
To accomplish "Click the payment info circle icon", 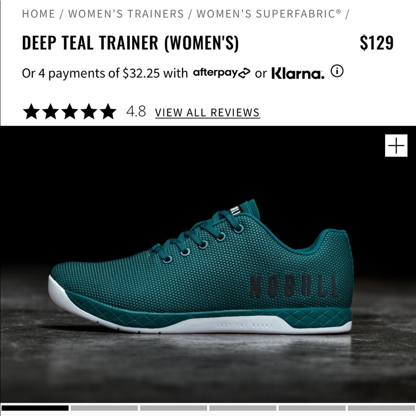I will tap(337, 71).
